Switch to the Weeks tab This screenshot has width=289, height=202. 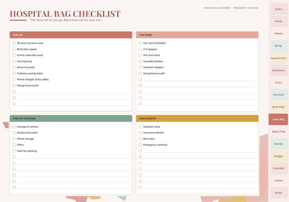(x=279, y=33)
